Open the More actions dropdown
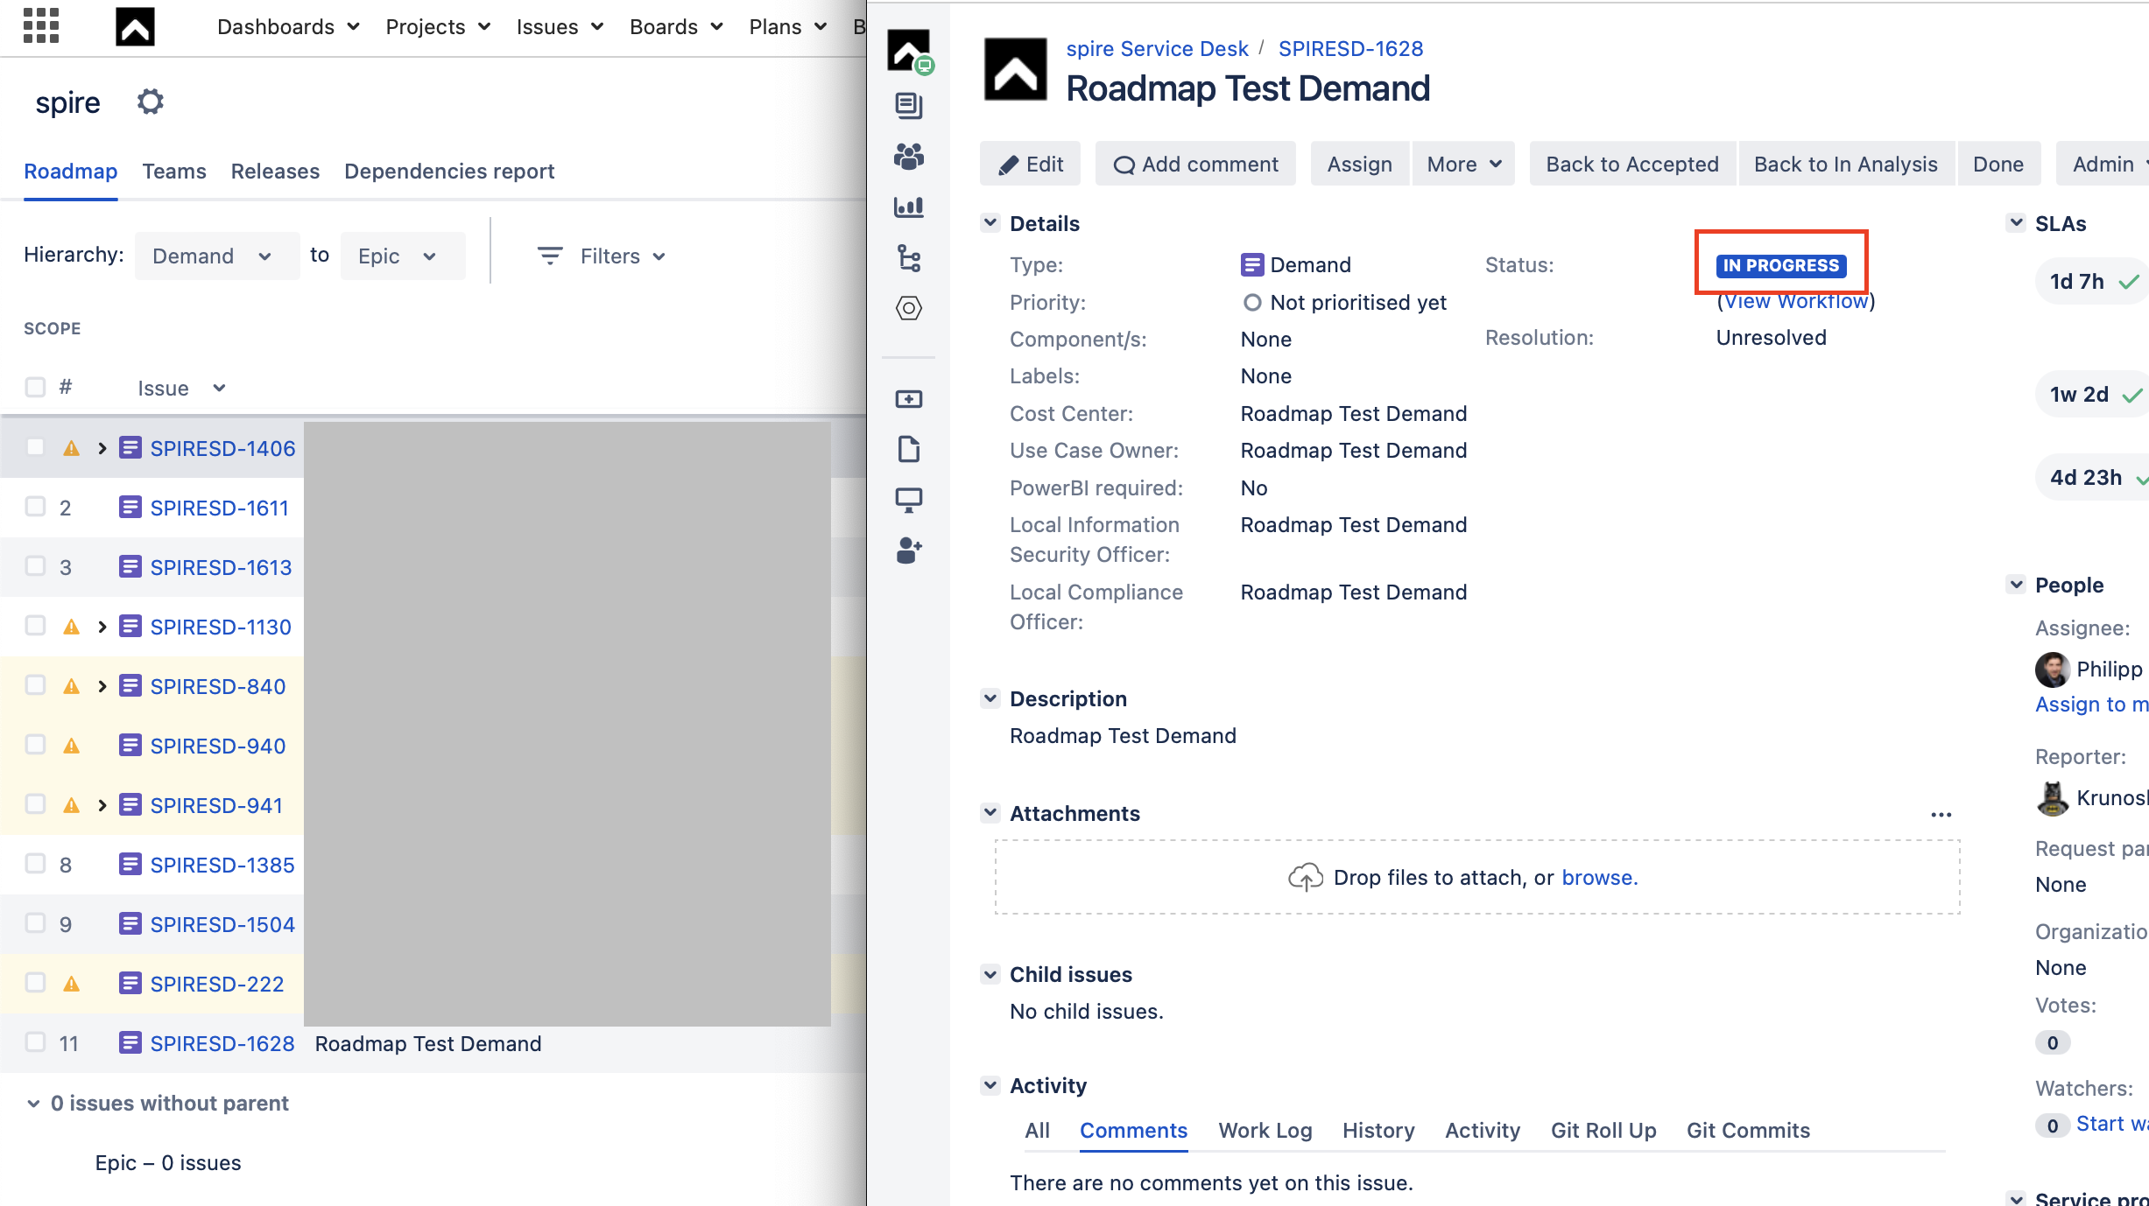The height and width of the screenshot is (1206, 2149). [1463, 164]
